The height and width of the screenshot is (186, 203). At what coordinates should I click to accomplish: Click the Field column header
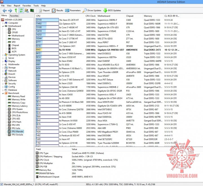[53, 149]
